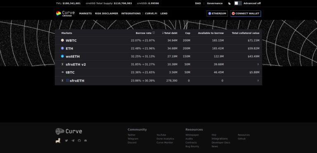Viewport: 317px width, 153px height.
Task: Click the Curve crvUSD logo in header
Action: coord(65,13)
